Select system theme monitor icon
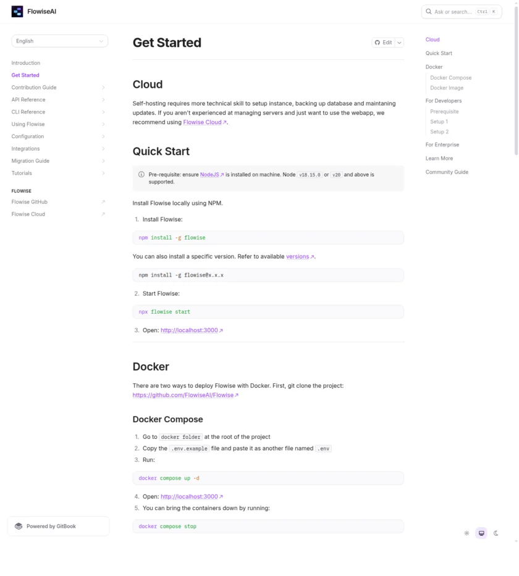519x576 pixels. [481, 533]
